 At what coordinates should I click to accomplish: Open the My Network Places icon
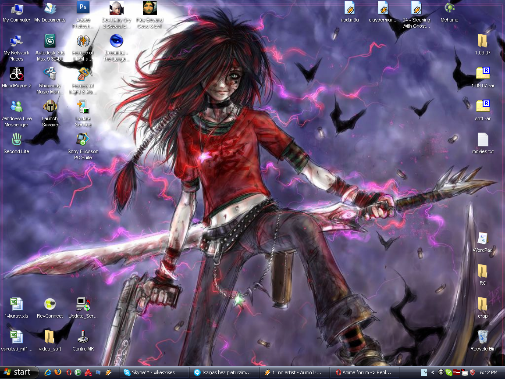click(x=16, y=48)
